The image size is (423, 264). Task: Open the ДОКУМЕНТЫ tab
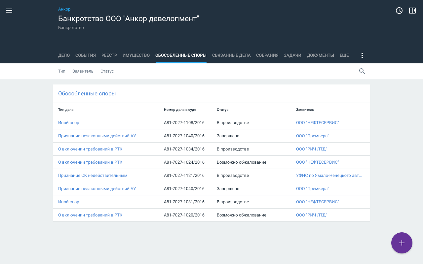tap(320, 55)
